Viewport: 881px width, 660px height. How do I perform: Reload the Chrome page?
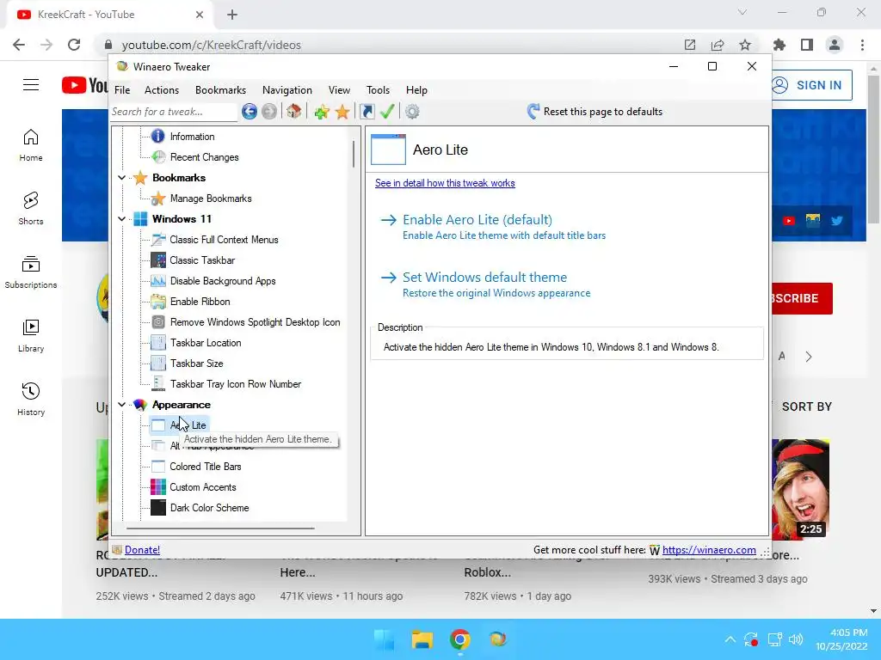74,45
